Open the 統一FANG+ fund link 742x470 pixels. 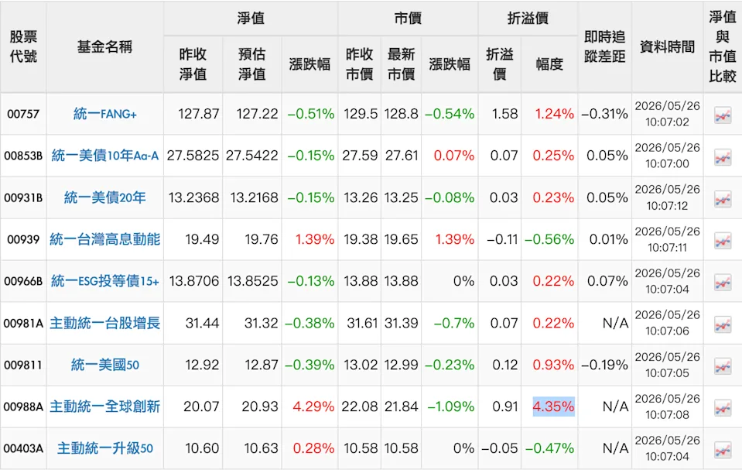pyautogui.click(x=105, y=114)
